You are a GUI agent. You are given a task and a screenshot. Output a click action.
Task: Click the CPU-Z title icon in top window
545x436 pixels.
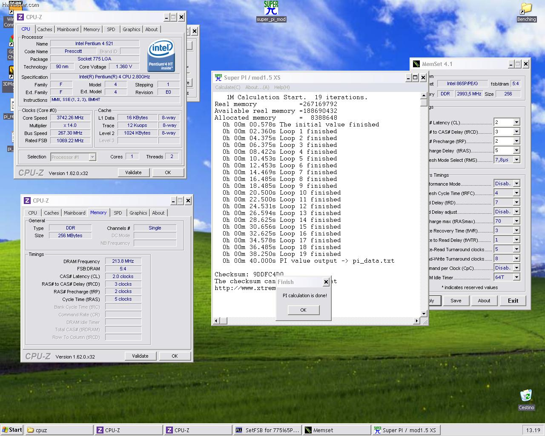pos(20,17)
